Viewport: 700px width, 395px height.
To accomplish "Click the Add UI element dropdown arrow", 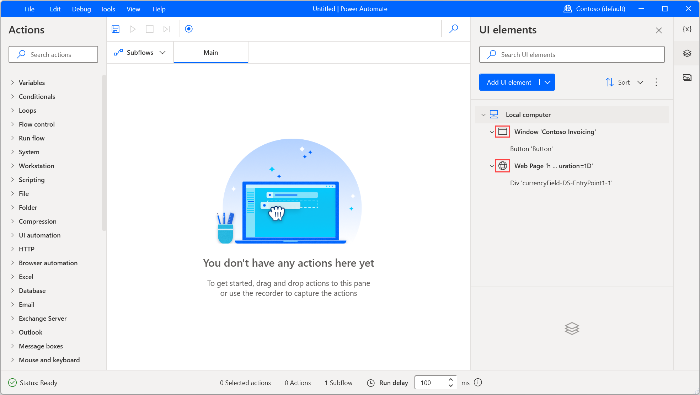I will (x=547, y=82).
